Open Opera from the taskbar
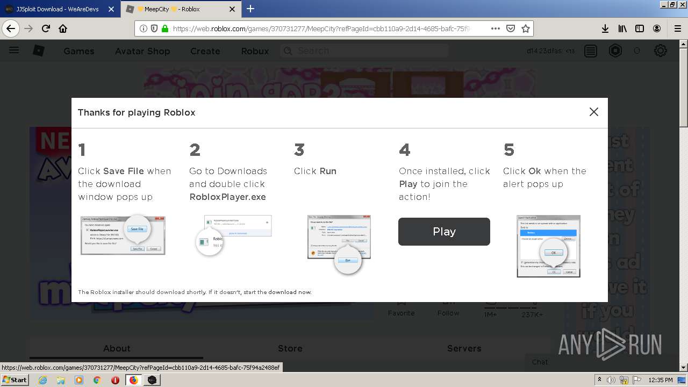This screenshot has height=387, width=688. 115,380
